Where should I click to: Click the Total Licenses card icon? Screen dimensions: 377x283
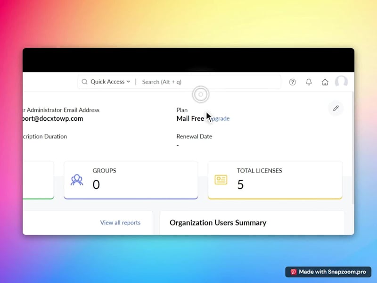pyautogui.click(x=221, y=180)
